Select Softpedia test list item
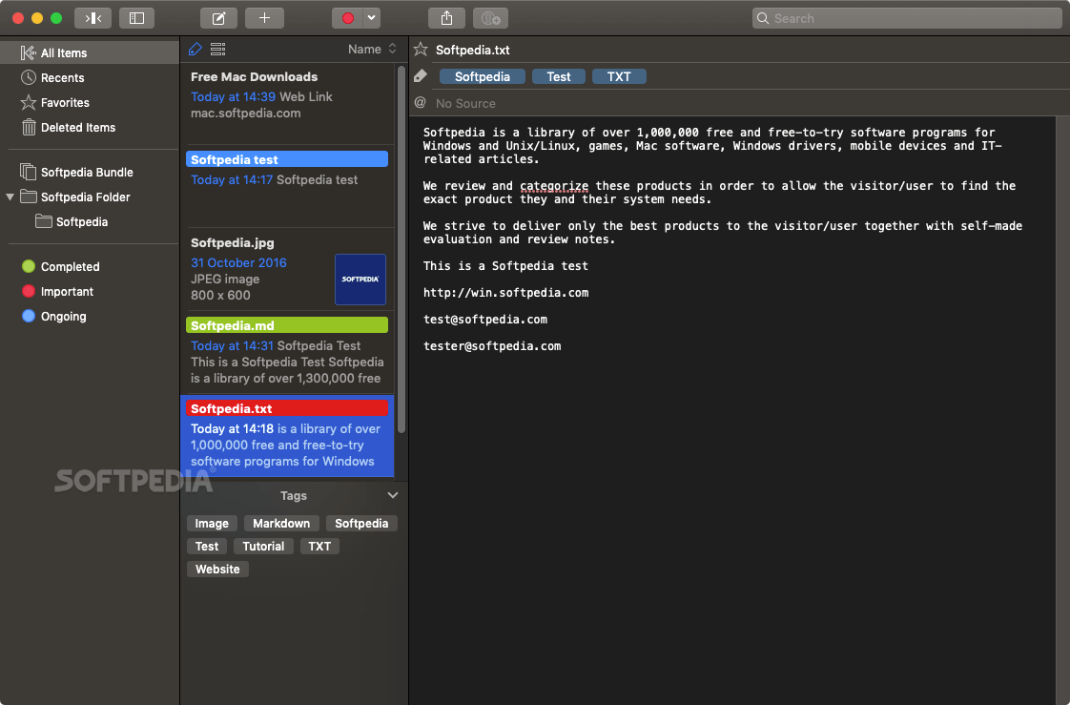Viewport: 1070px width, 705px height. click(x=287, y=186)
